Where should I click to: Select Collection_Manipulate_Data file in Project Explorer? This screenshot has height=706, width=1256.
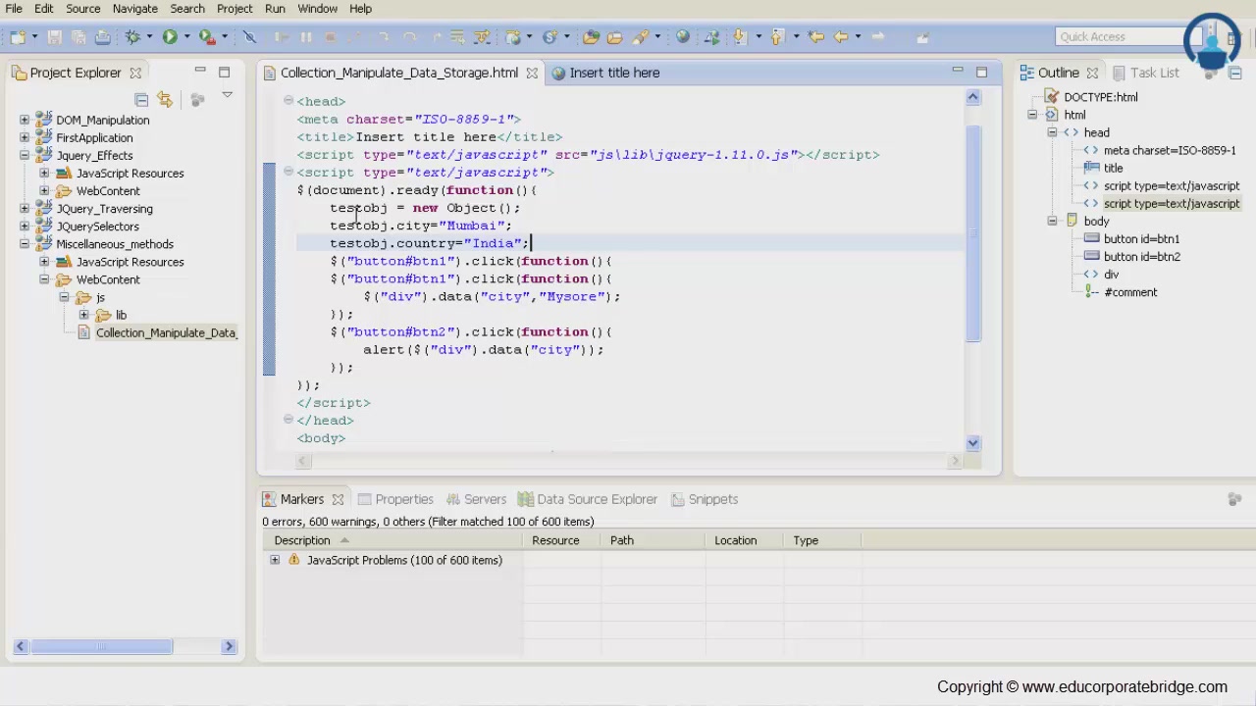pos(158,332)
